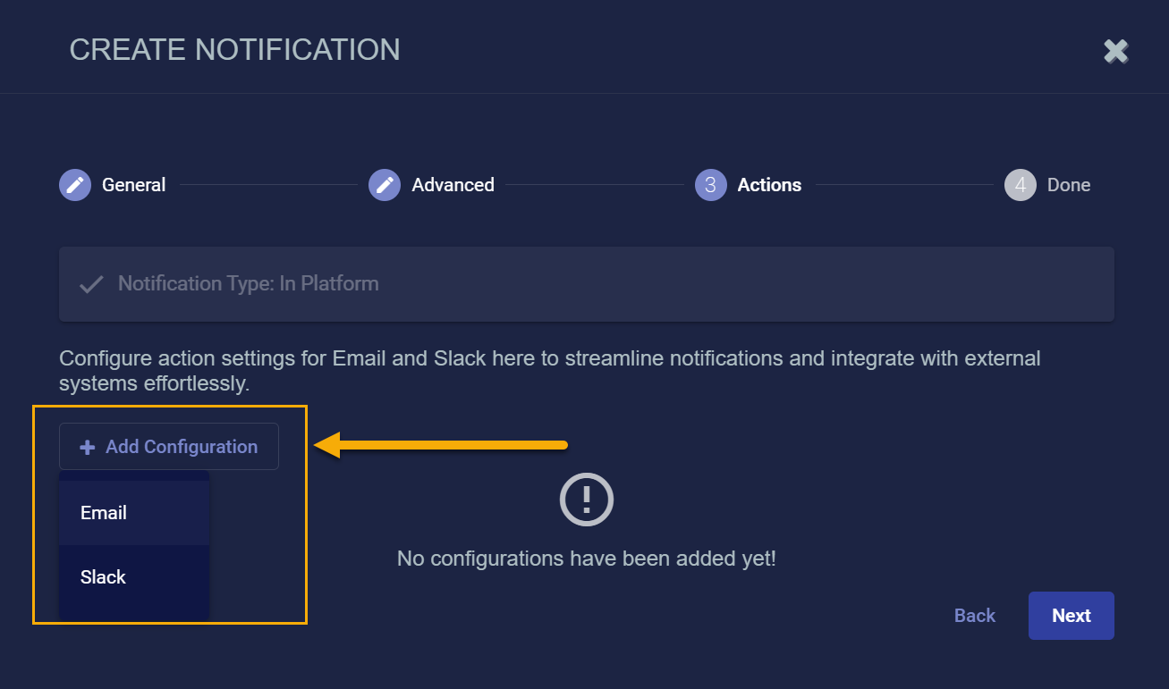Open the Add Configuration dropdown
The width and height of the screenshot is (1169, 689).
pos(169,447)
